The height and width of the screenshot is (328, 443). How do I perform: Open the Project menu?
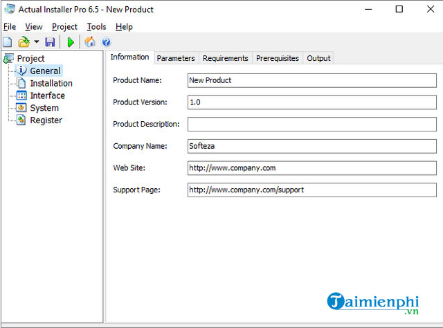[65, 26]
